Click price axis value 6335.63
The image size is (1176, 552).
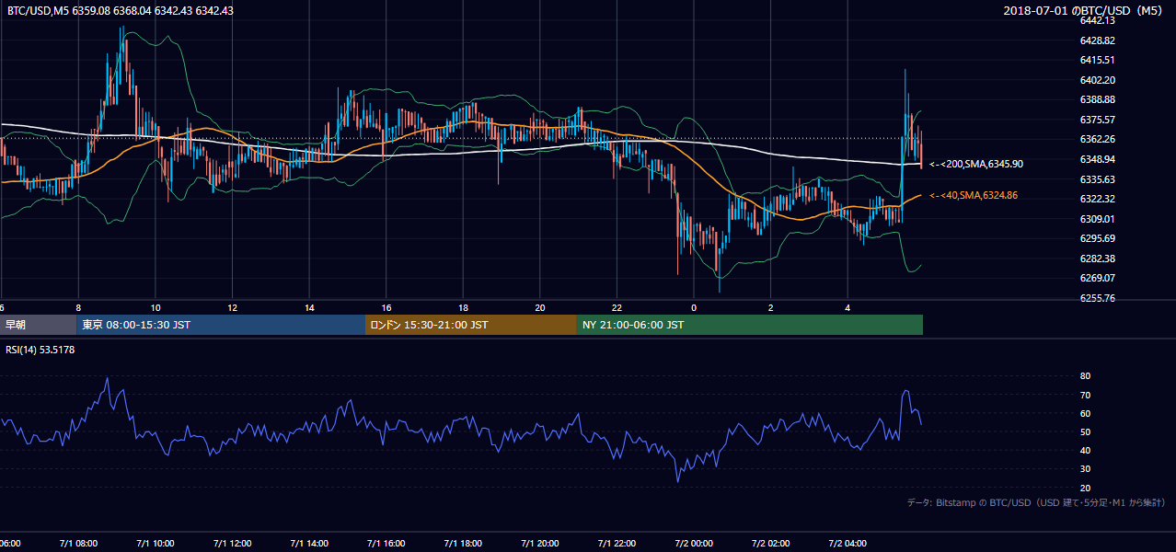(1097, 179)
